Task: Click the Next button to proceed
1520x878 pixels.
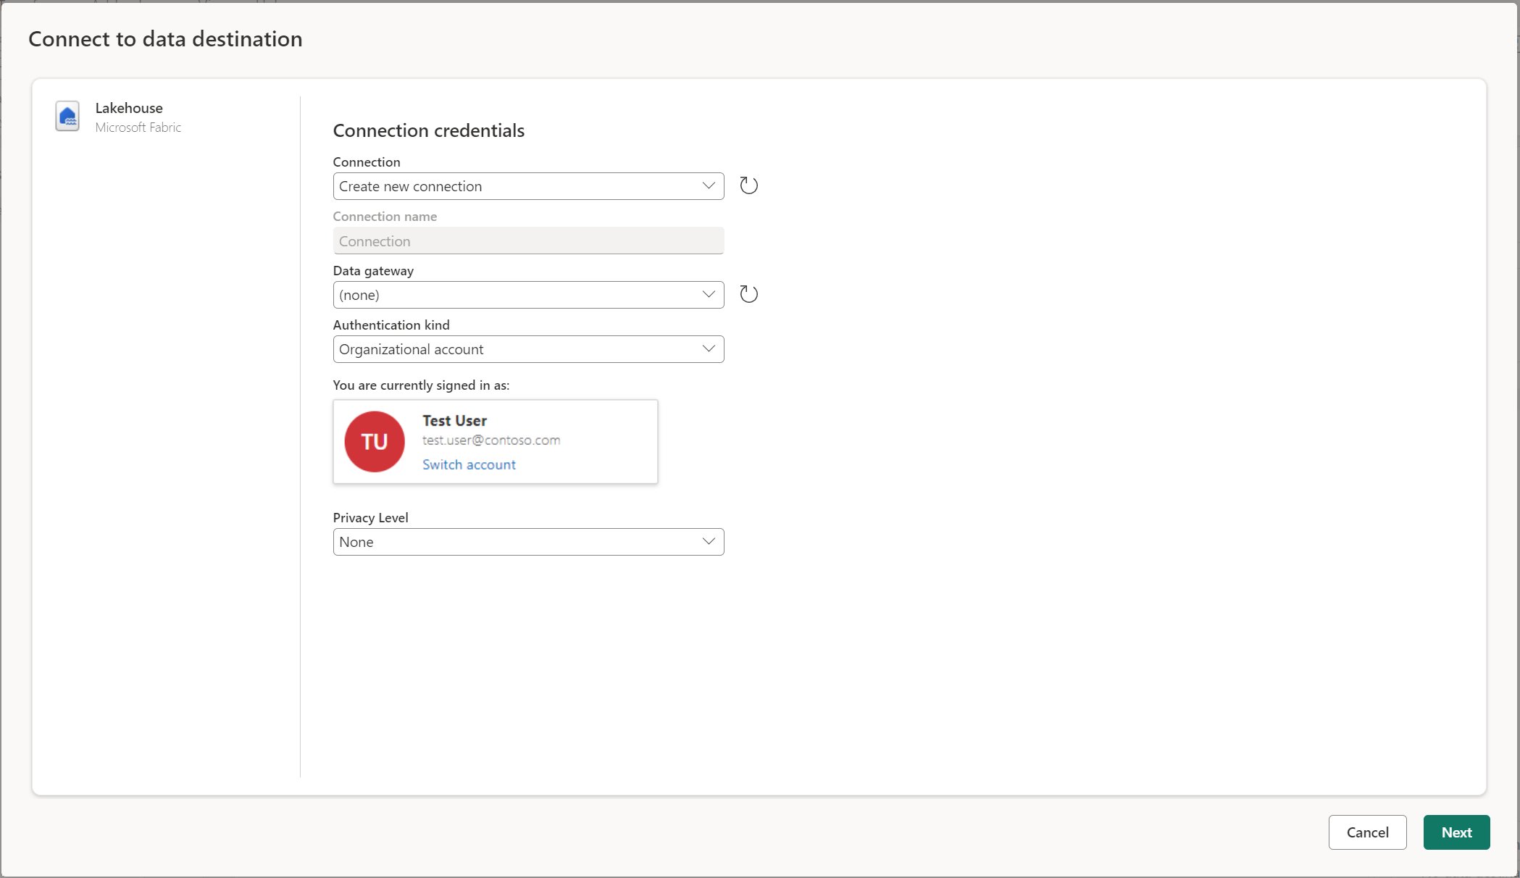Action: pos(1457,832)
